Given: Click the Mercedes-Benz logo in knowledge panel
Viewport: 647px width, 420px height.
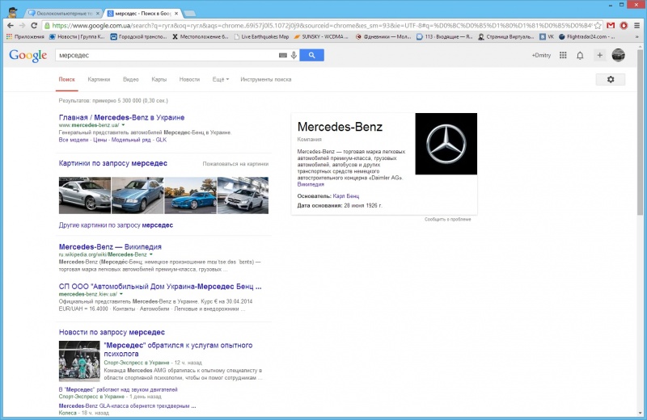Looking at the screenshot, I should [x=446, y=144].
